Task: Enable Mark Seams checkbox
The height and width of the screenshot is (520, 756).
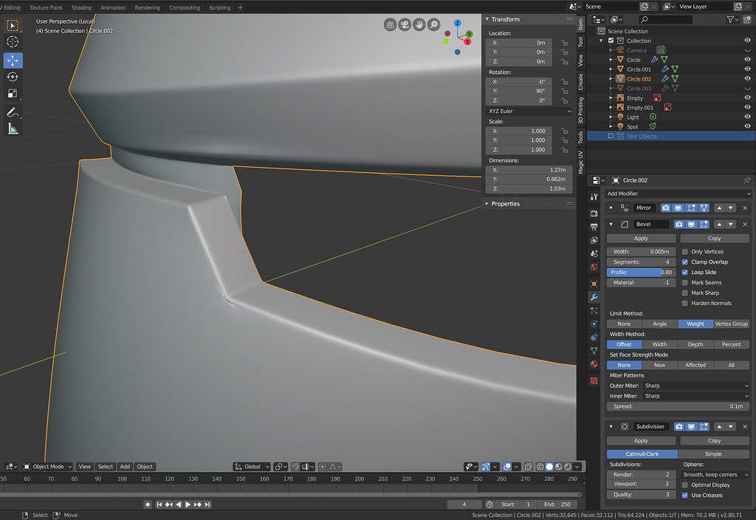Action: pyautogui.click(x=684, y=283)
